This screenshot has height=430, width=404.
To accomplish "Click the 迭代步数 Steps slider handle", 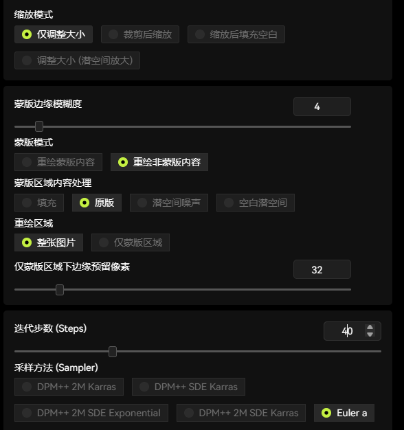I will [113, 352].
